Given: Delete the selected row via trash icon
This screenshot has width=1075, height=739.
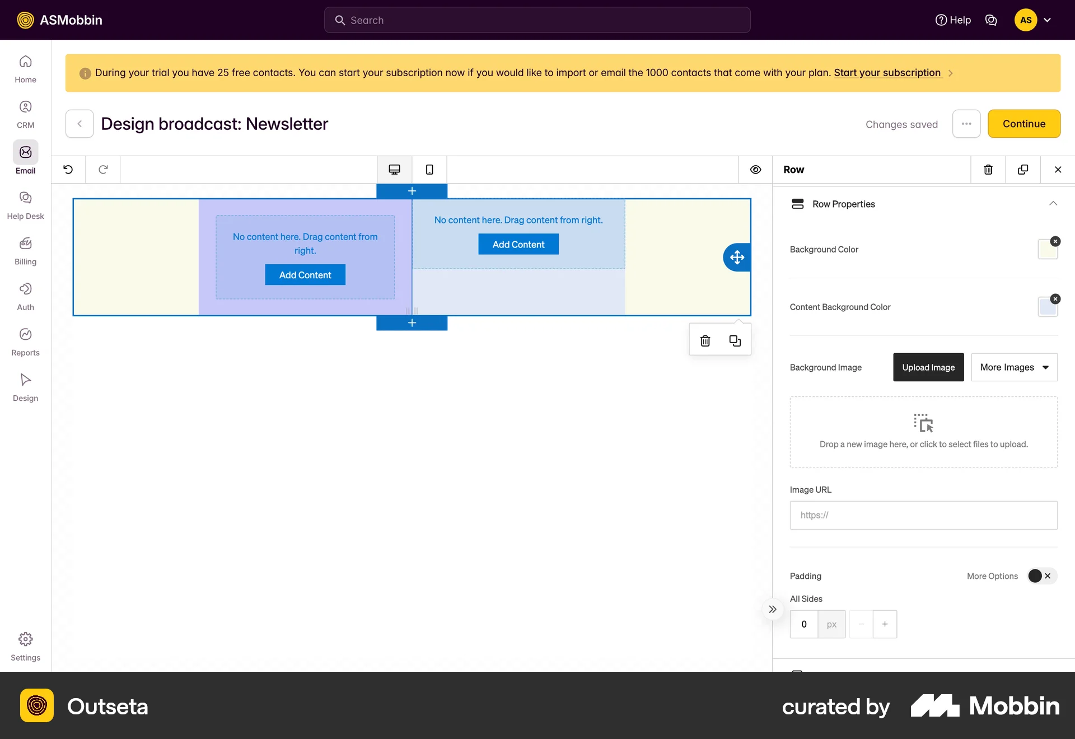Looking at the screenshot, I should coord(988,169).
